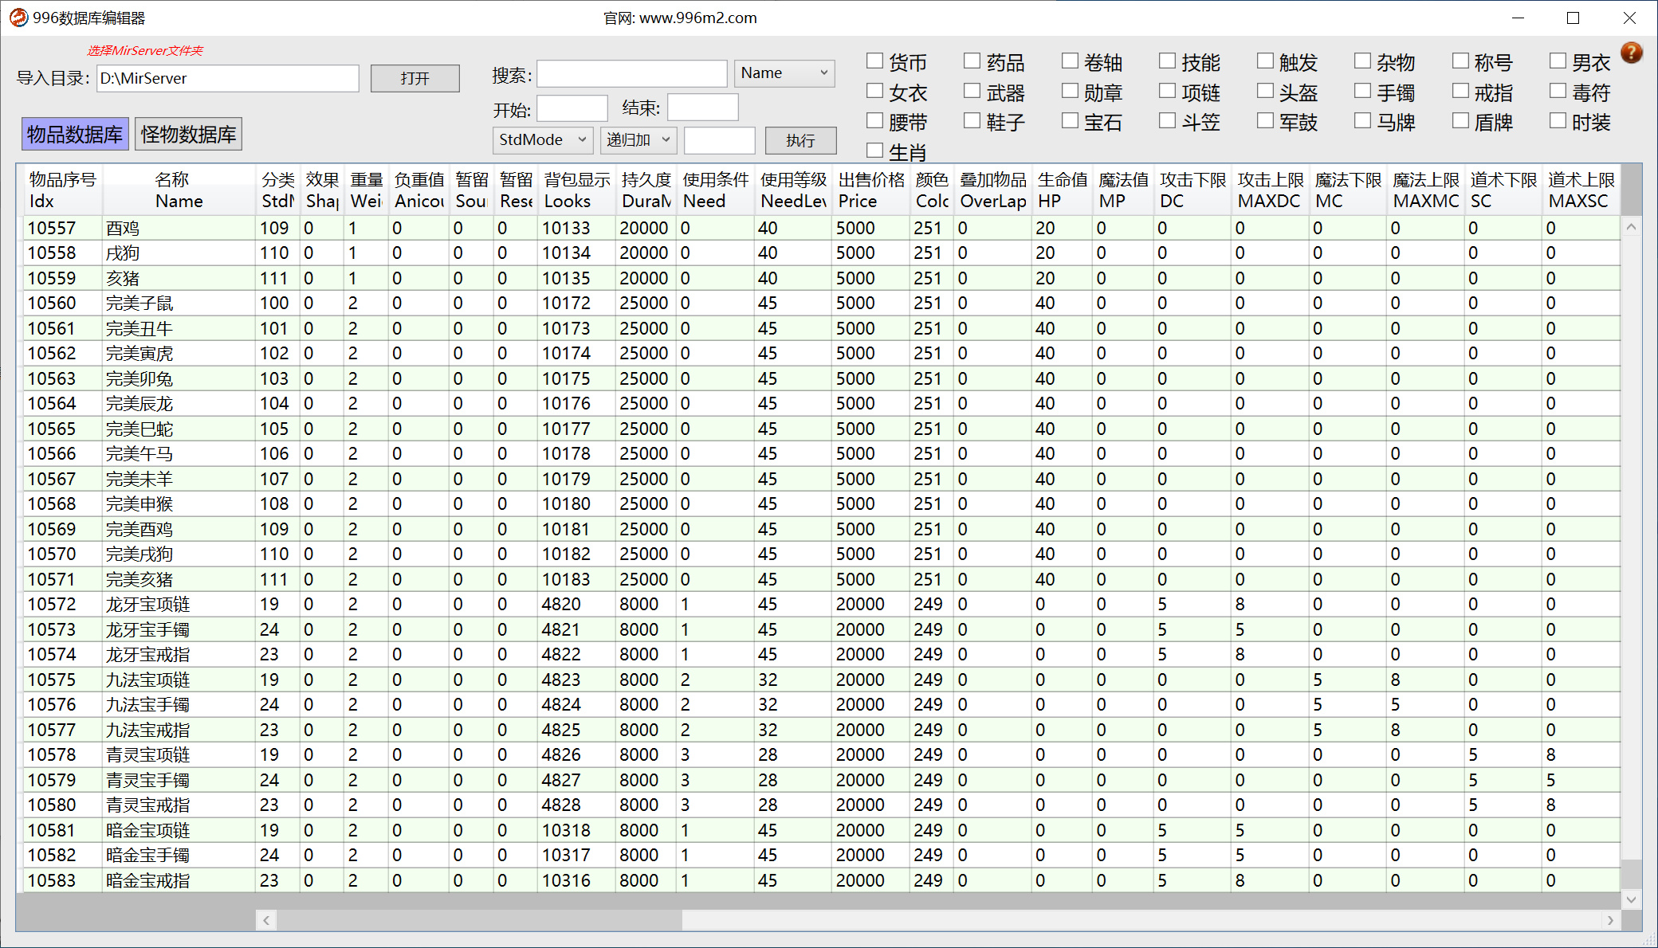Open the Name search field dropdown
1658x948 pixels.
point(784,73)
